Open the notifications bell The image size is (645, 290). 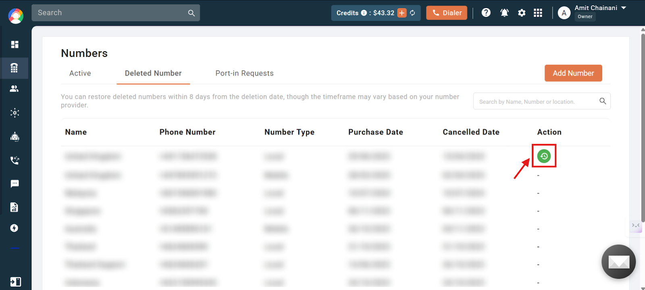click(x=504, y=13)
